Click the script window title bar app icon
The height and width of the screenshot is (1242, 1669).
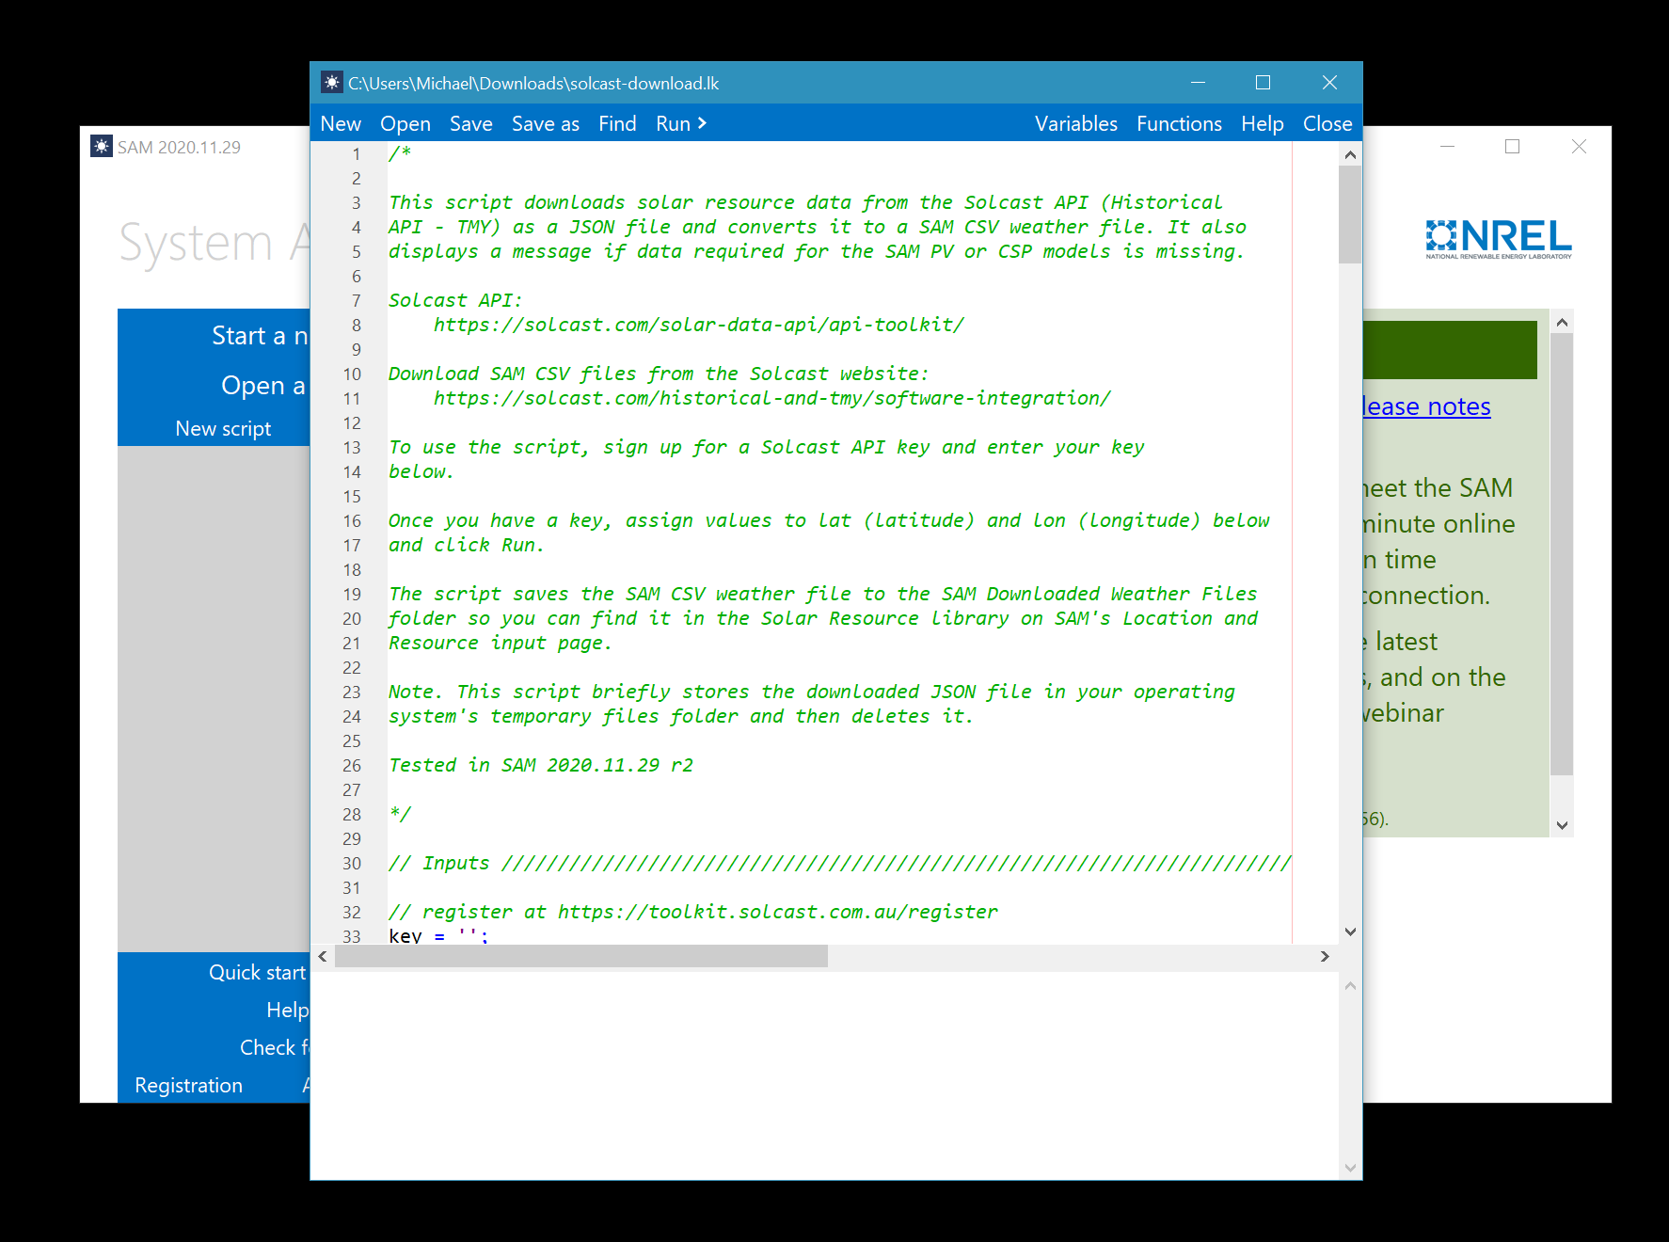click(331, 83)
